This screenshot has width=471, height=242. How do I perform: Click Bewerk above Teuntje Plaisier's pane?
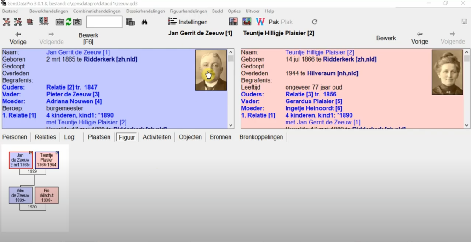click(x=386, y=39)
